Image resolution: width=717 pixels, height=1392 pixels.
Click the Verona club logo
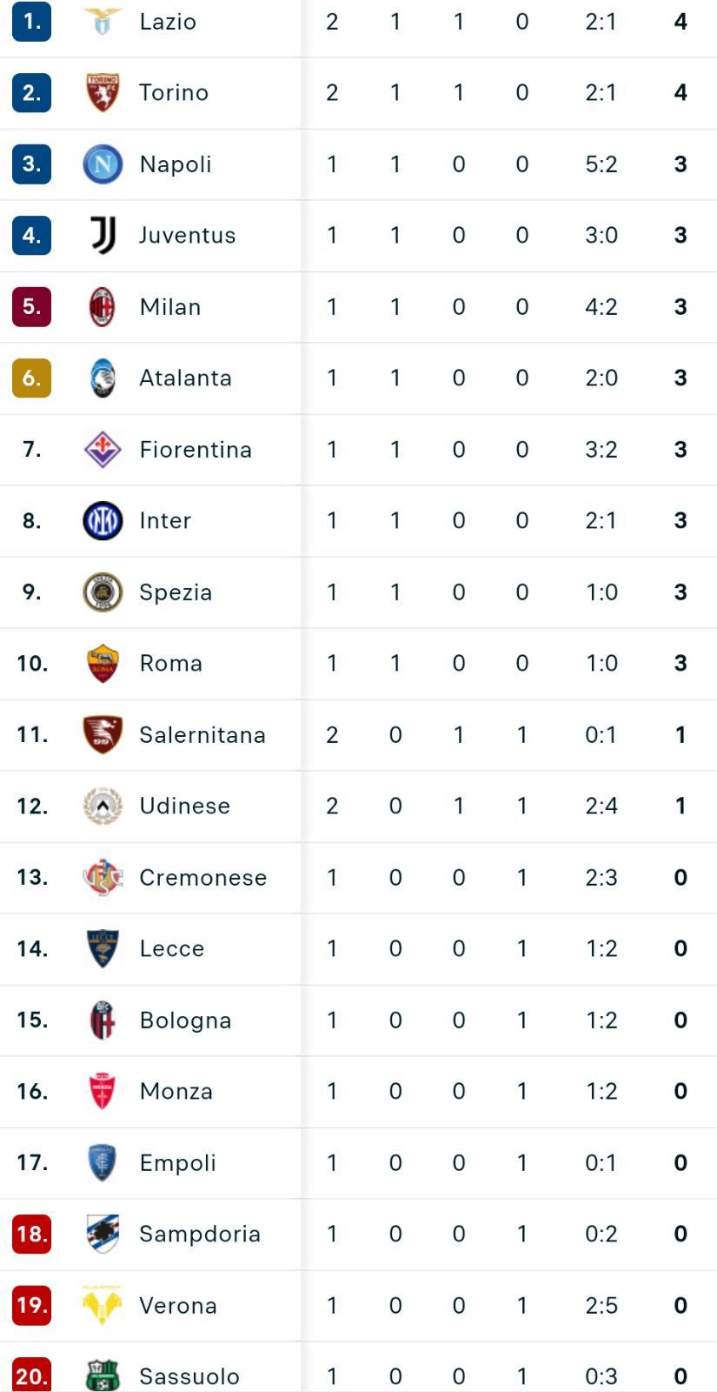(x=103, y=1305)
